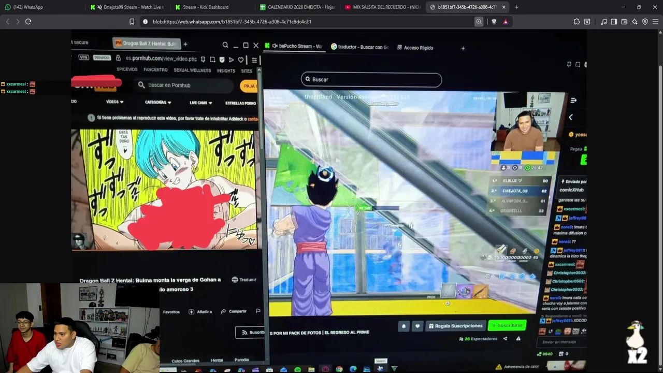Click the share icon beside Espectadores
This screenshot has width=663, height=373.
click(505, 339)
